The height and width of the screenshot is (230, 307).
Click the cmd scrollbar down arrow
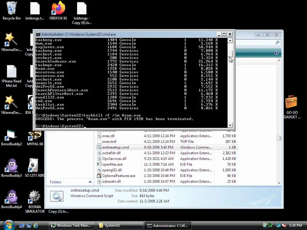point(230,125)
